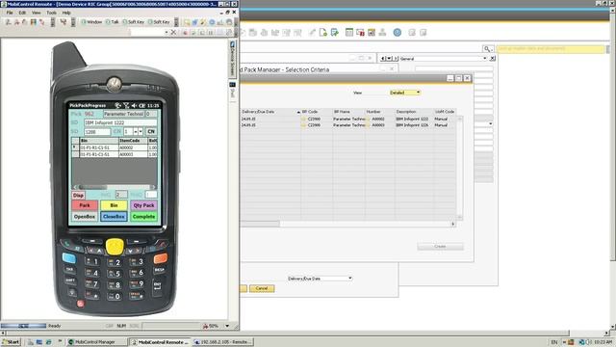Viewport: 616px width, 347px height.
Task: Click the BP Code column header
Action: tap(317, 112)
